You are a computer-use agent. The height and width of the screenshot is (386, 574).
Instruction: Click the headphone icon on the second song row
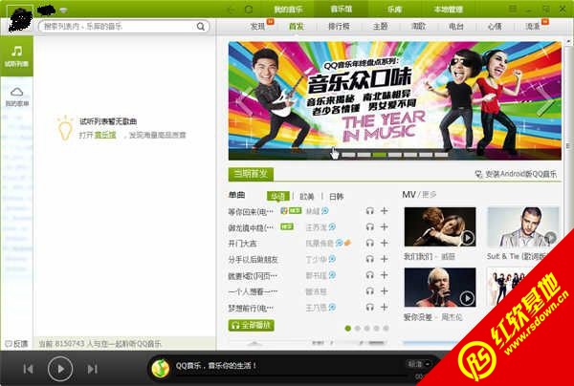(x=370, y=227)
